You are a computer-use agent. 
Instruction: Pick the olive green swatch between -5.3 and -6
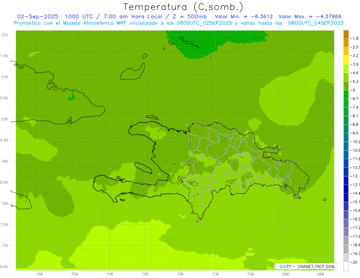tap(346, 86)
